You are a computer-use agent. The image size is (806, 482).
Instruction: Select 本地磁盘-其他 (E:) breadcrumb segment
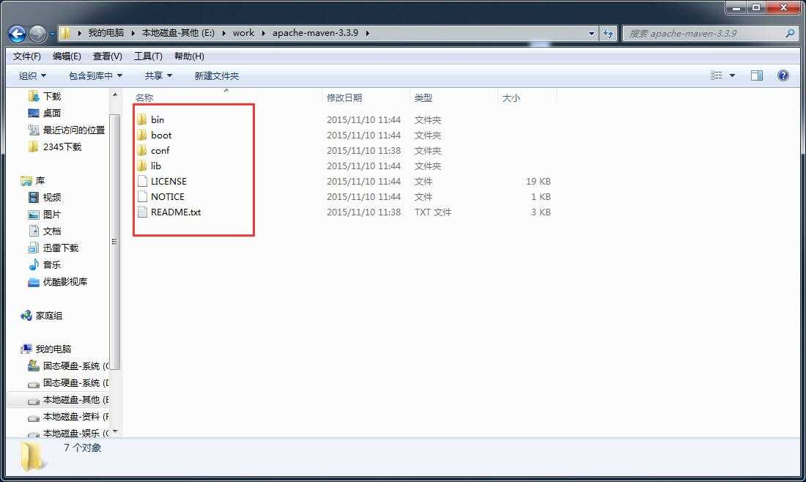(178, 33)
